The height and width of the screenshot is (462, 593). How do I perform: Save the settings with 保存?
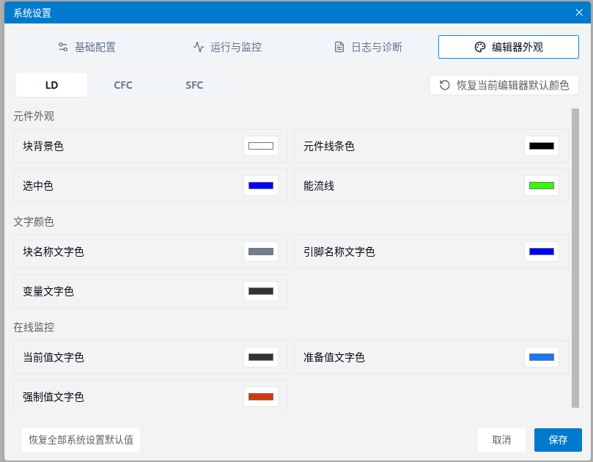tap(558, 440)
